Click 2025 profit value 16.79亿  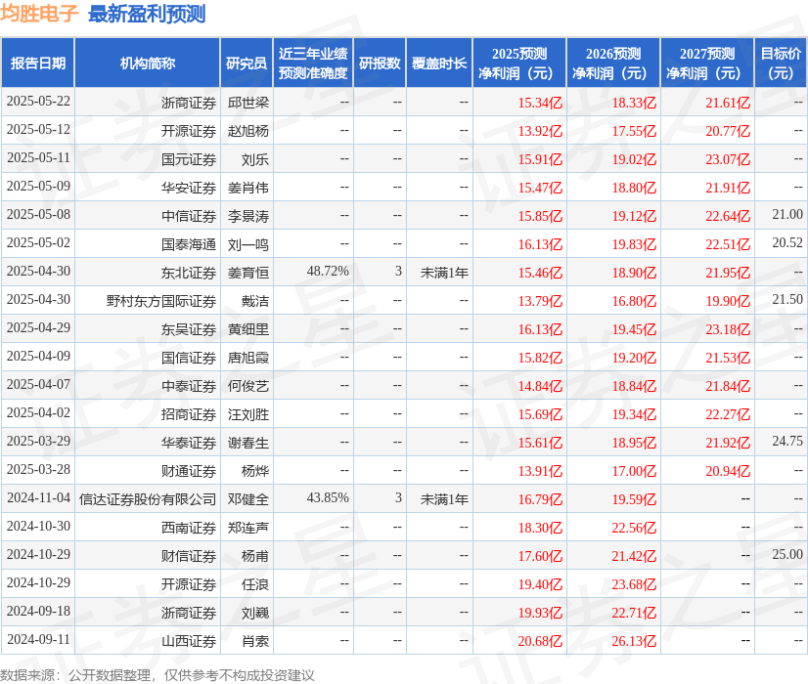[540, 499]
